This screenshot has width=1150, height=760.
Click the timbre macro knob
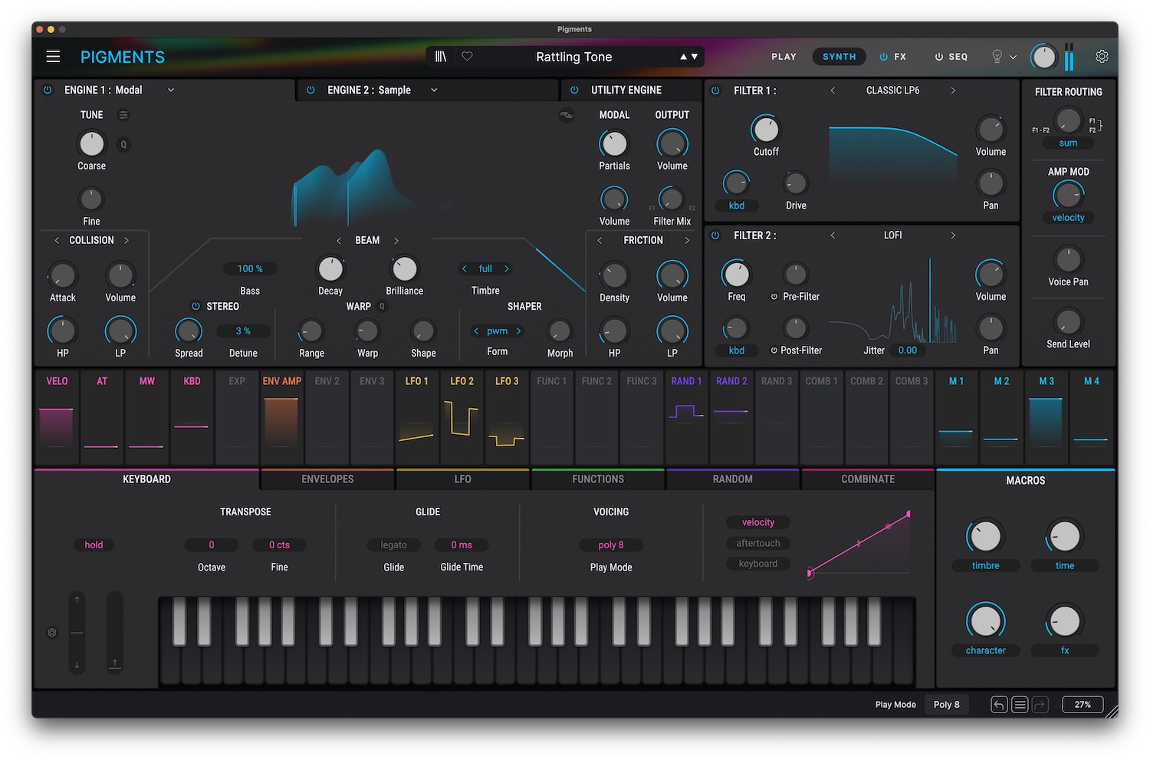[985, 536]
